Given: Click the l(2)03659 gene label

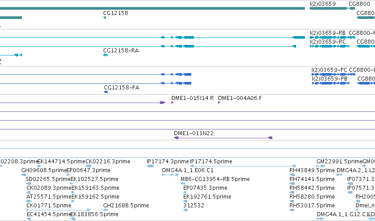Looking at the screenshot, I should [323, 4].
